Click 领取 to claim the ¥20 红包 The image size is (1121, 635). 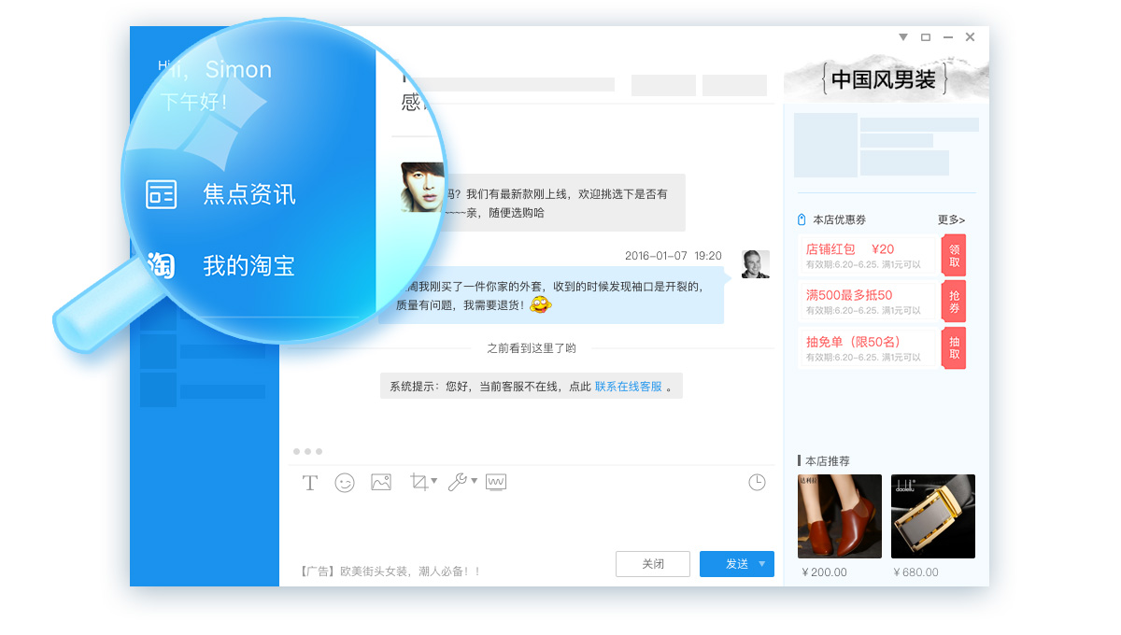tap(952, 254)
